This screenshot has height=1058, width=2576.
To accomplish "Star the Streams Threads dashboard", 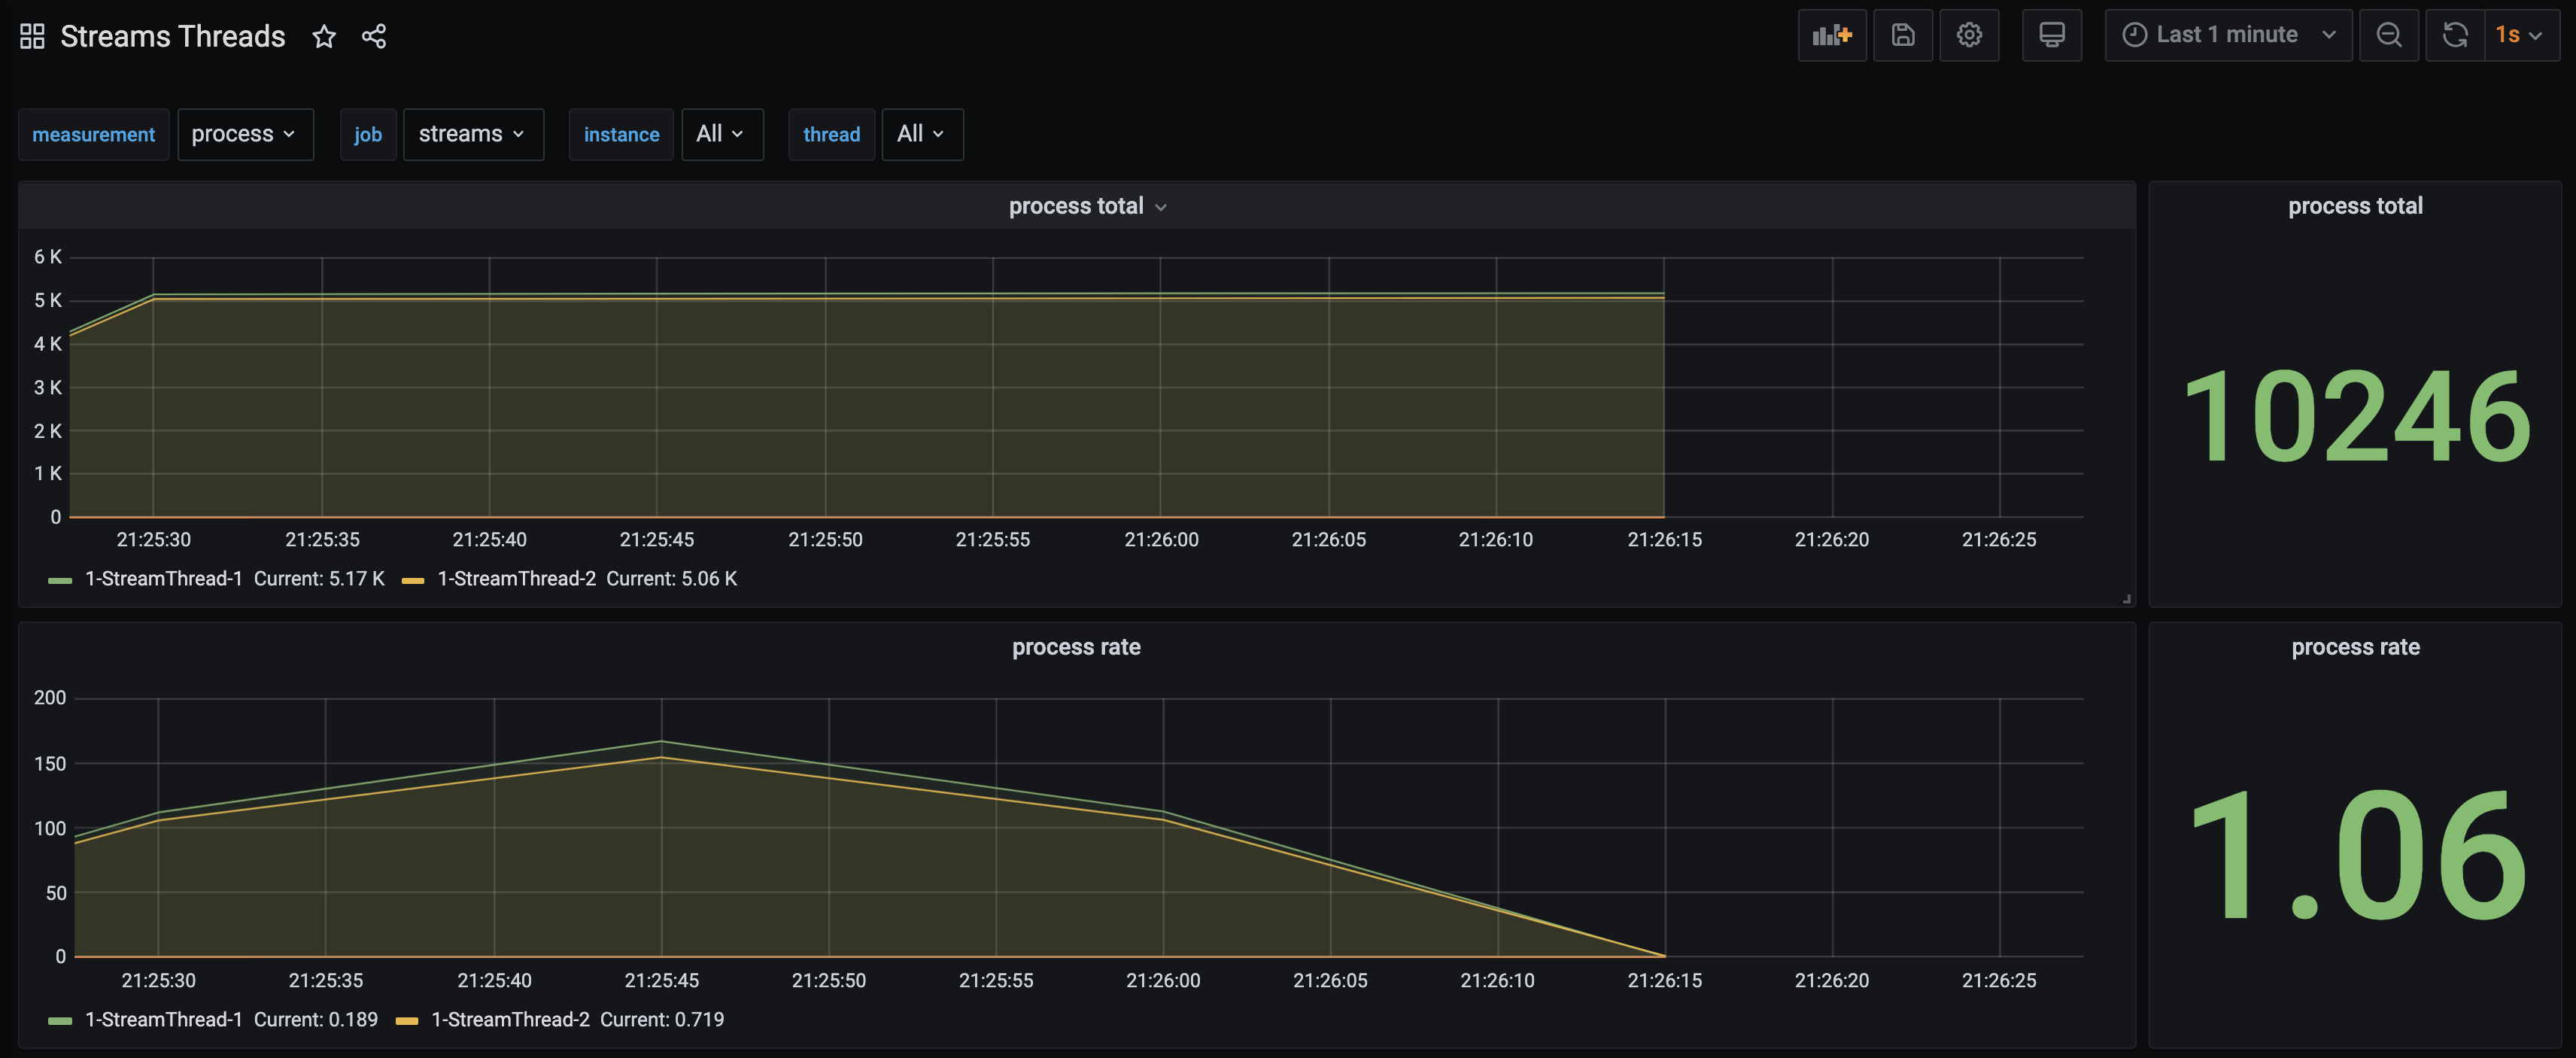I will click(x=324, y=36).
